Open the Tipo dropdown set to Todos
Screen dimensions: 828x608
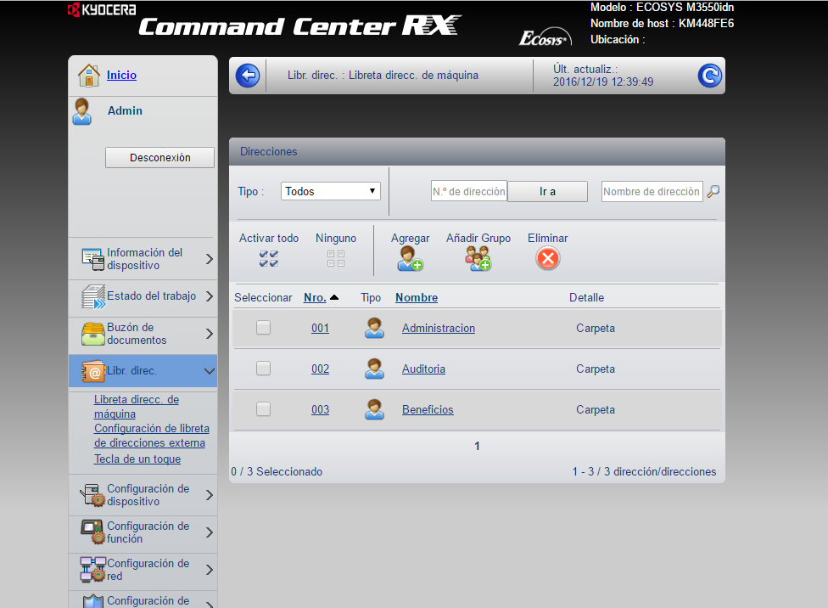point(331,191)
